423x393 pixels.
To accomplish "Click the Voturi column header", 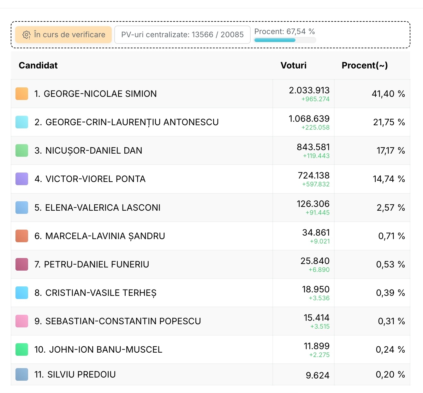I will pyautogui.click(x=293, y=65).
